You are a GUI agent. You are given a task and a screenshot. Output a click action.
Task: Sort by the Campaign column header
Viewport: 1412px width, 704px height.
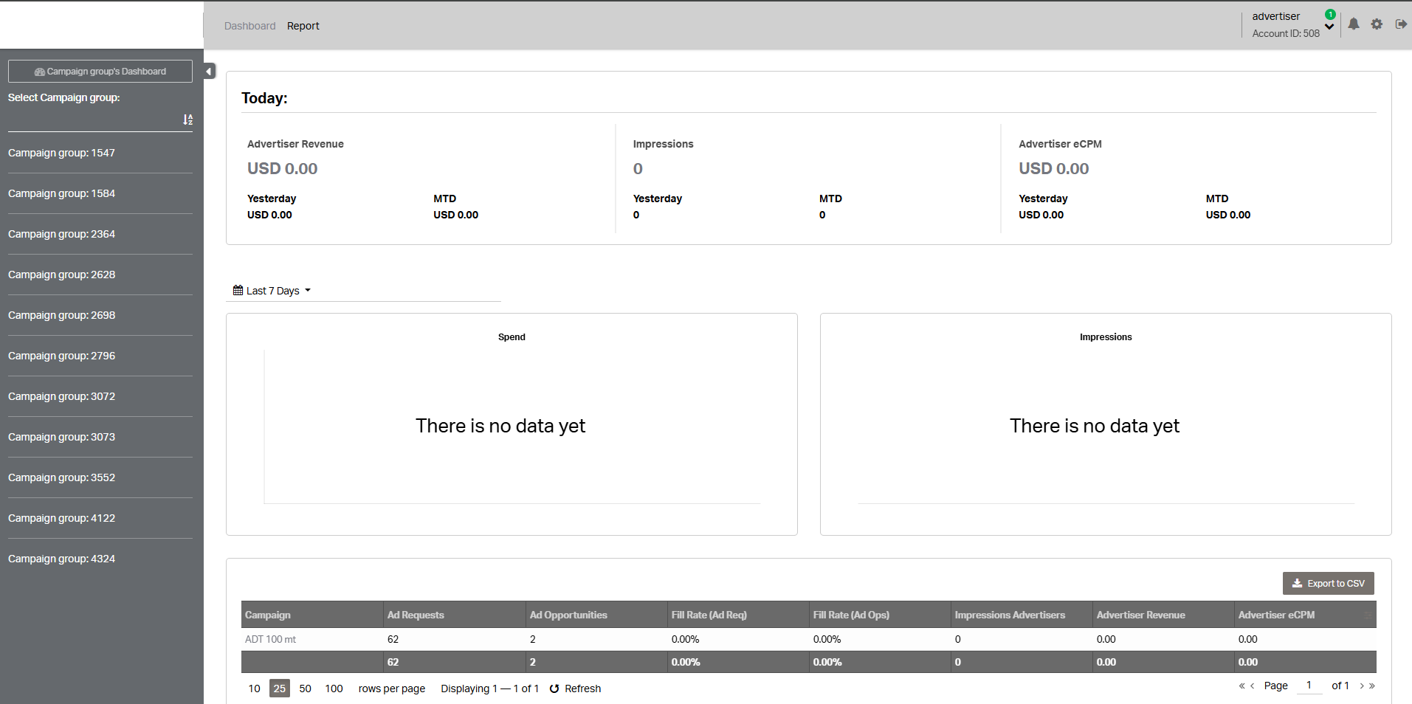point(312,615)
